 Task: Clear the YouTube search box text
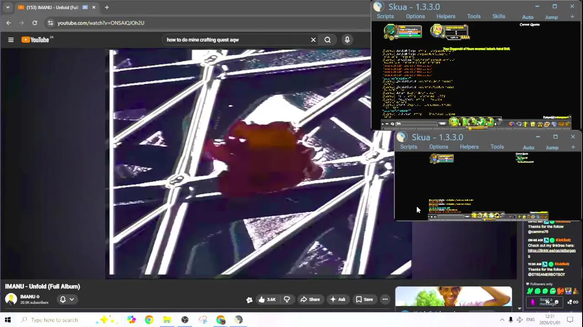(x=313, y=40)
